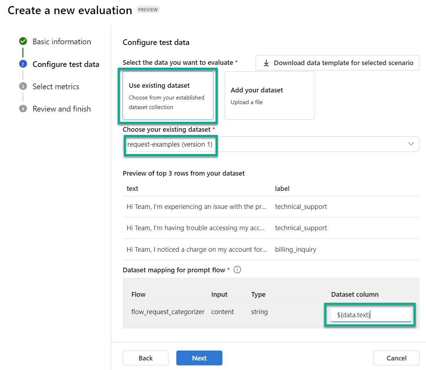The height and width of the screenshot is (370, 426).
Task: Jump to the Review and finish step
Action: [x=62, y=109]
